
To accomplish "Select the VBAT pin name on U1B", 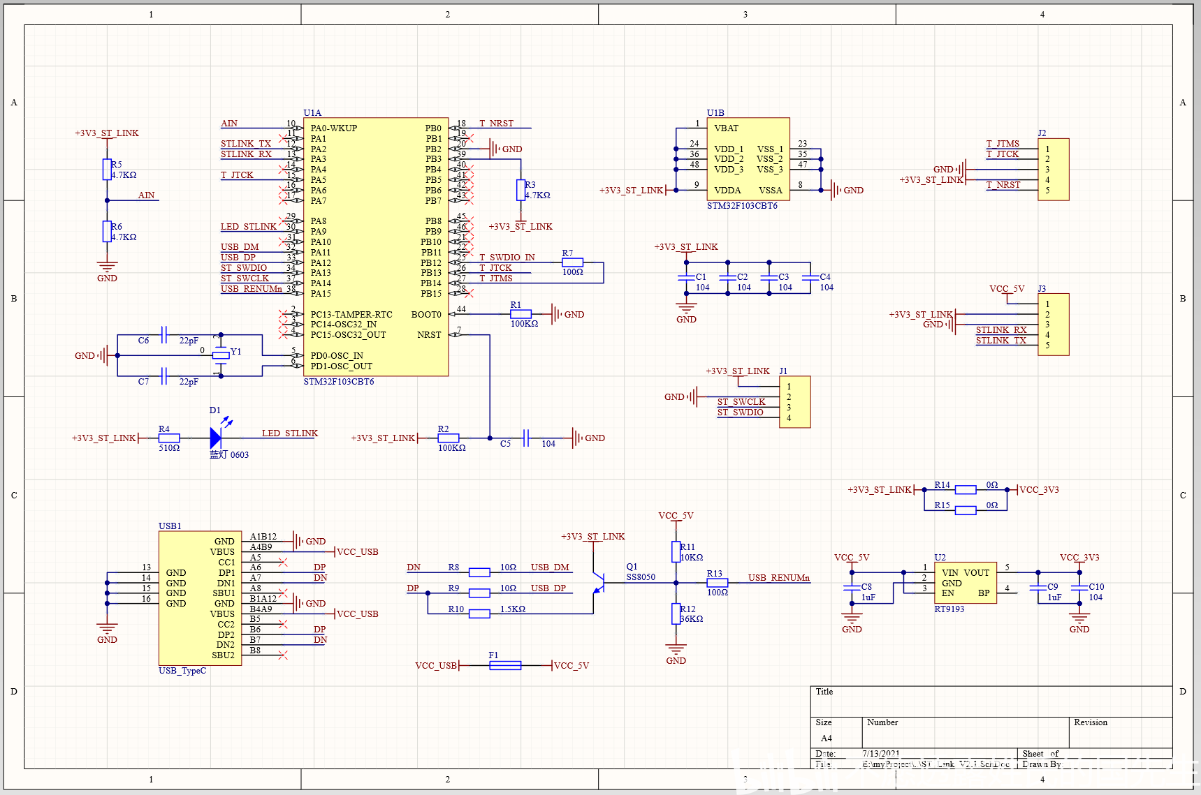I will pos(726,128).
